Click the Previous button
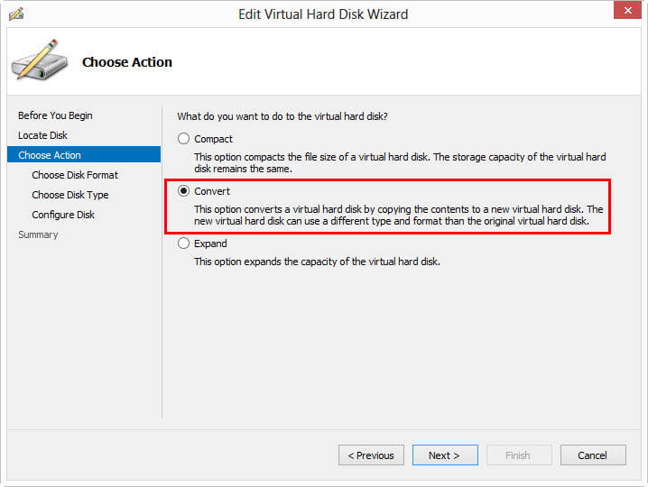The image size is (648, 487). 371,455
